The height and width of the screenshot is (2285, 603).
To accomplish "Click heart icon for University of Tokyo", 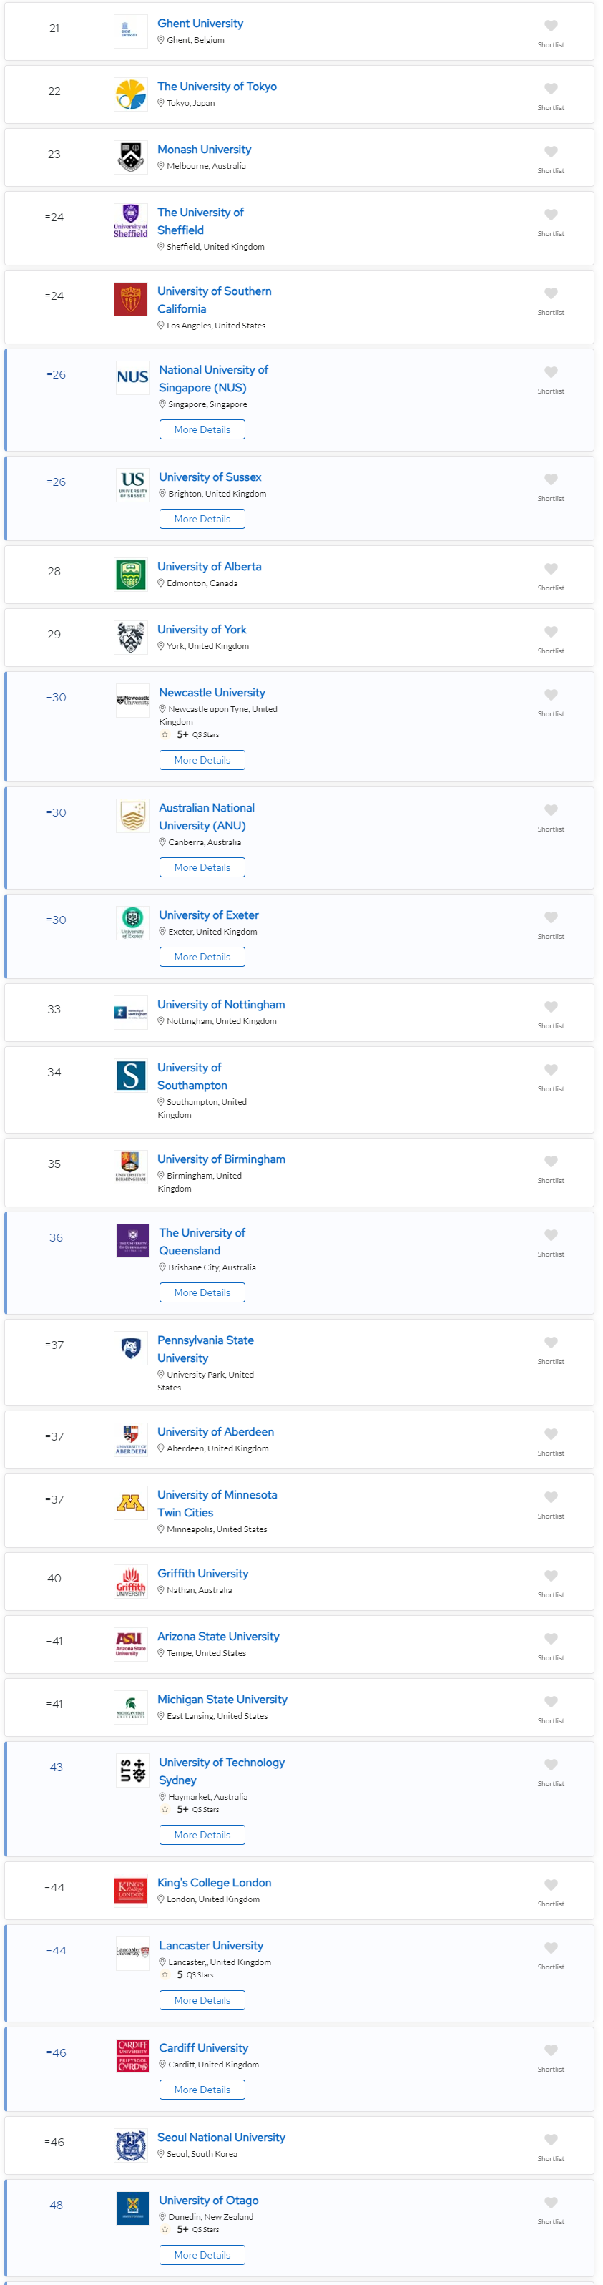I will pos(550,89).
